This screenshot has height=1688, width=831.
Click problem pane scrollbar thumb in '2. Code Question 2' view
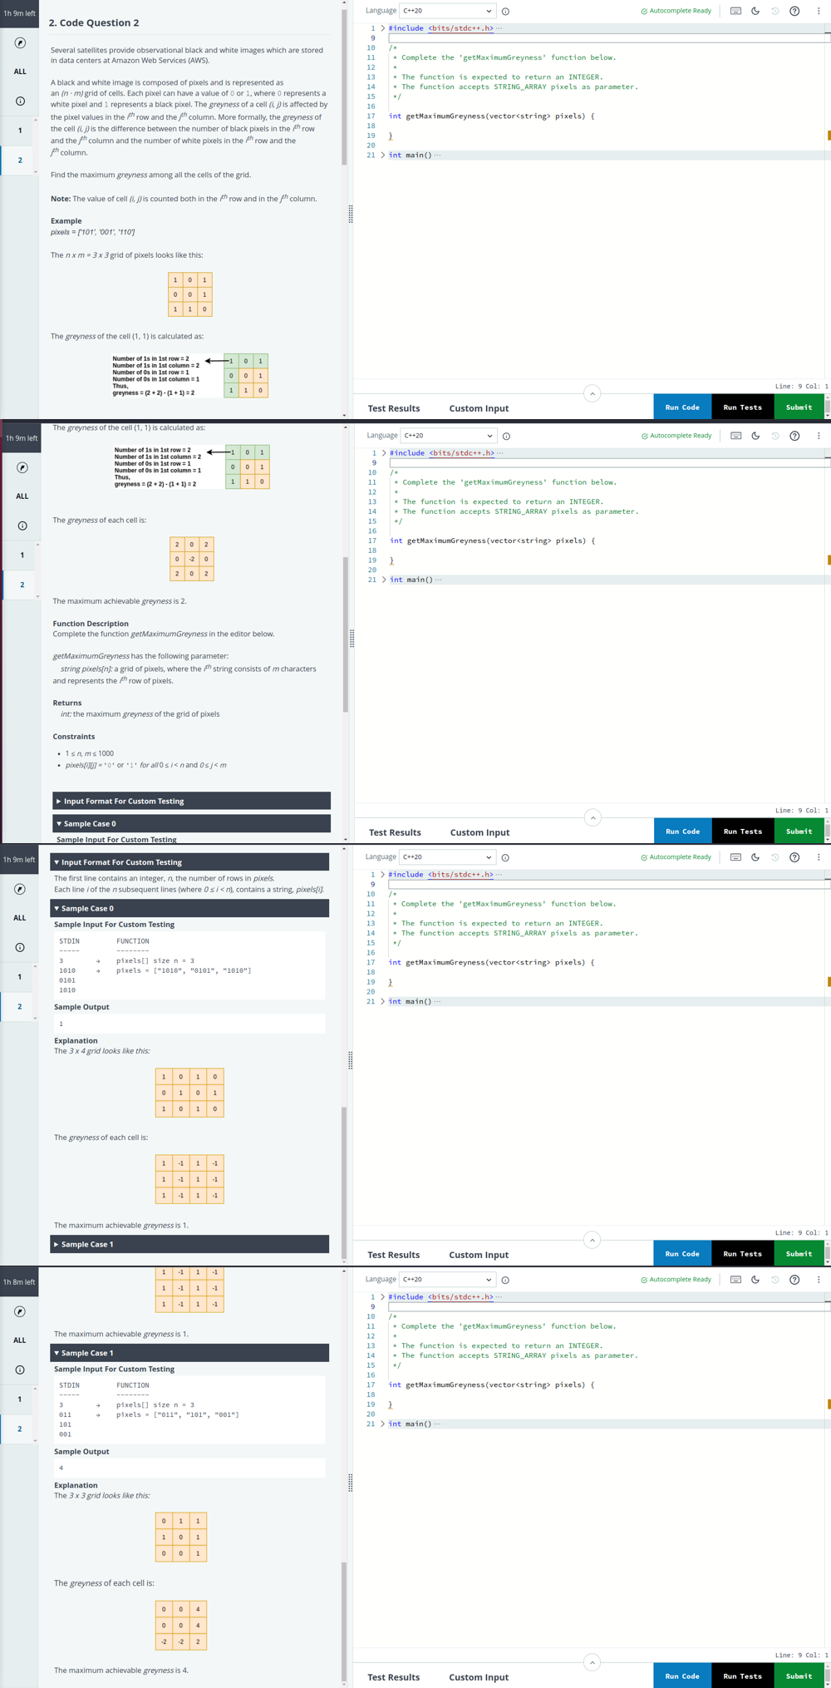point(344,86)
